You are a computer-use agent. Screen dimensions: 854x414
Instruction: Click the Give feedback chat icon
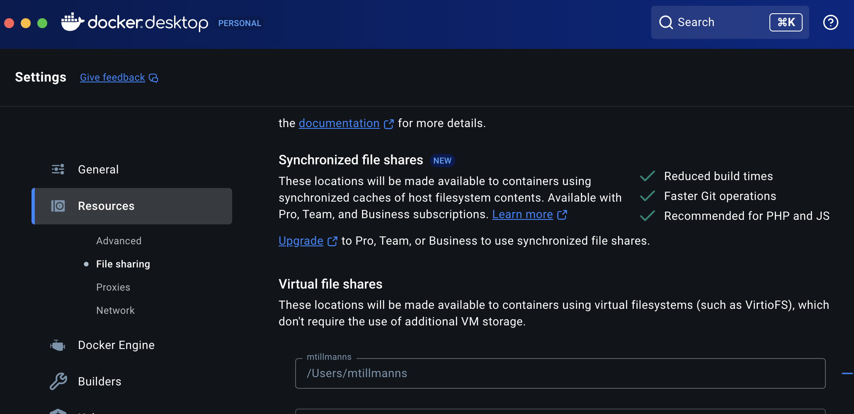153,78
